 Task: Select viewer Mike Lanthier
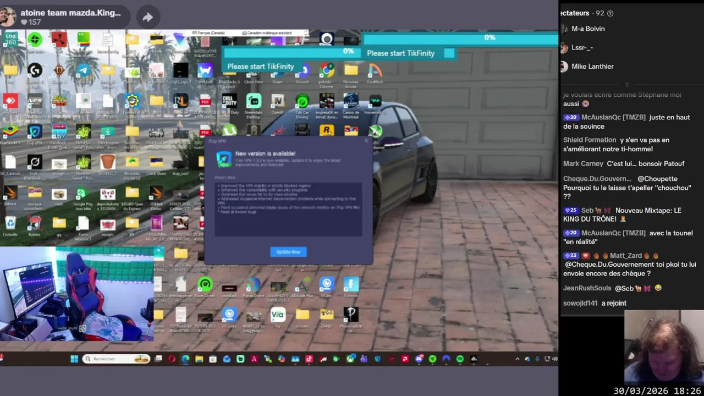coord(592,66)
